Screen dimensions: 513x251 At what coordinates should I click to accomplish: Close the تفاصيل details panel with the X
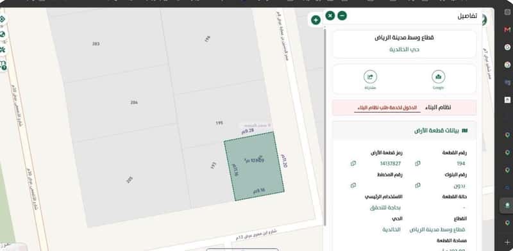point(330,15)
